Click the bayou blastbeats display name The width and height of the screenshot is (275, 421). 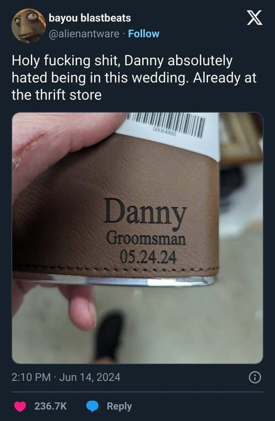(x=90, y=18)
